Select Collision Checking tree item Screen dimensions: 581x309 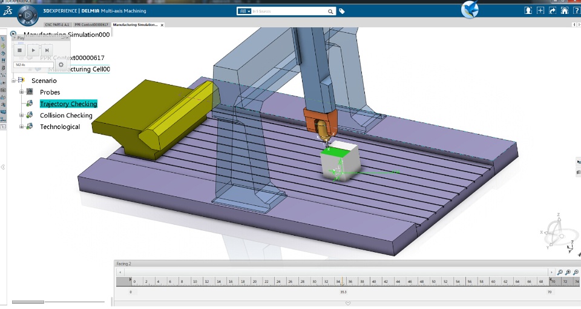click(66, 115)
